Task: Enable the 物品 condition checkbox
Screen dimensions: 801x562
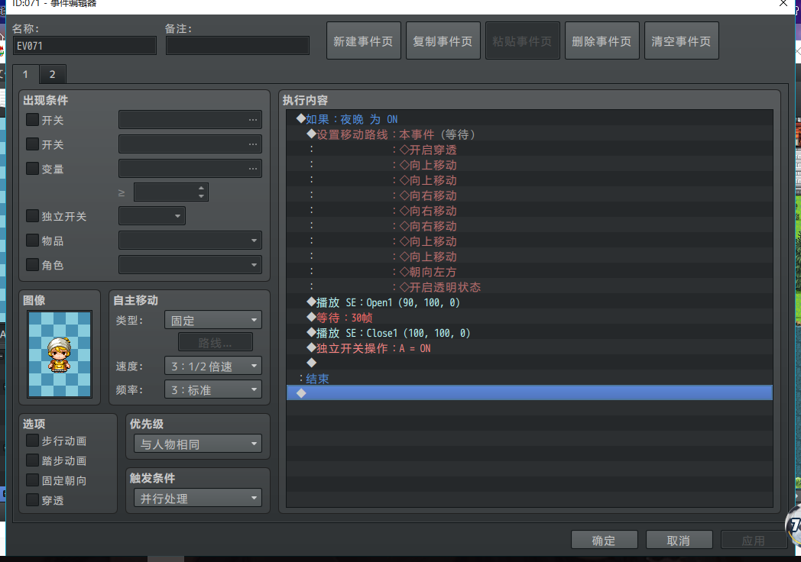Action: [x=32, y=240]
